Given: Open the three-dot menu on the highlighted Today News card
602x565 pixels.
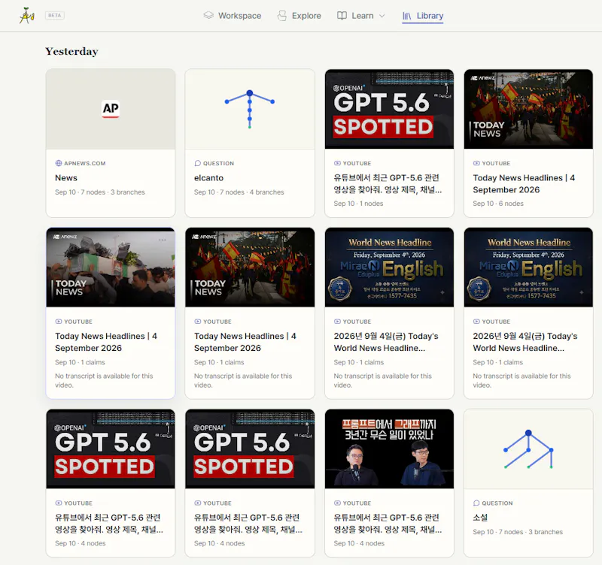Looking at the screenshot, I should tap(163, 240).
